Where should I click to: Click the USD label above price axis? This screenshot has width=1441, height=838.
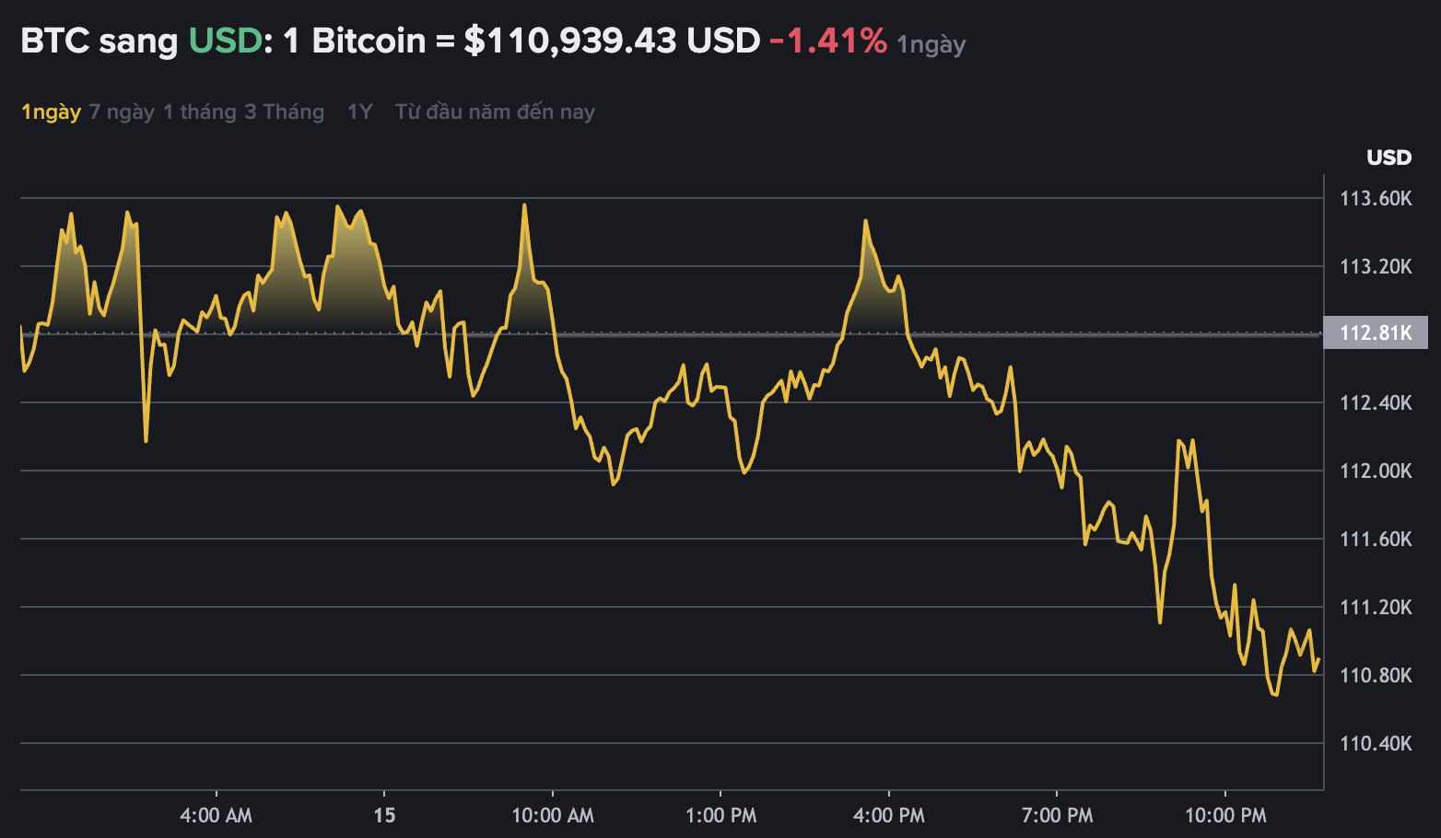coord(1388,157)
